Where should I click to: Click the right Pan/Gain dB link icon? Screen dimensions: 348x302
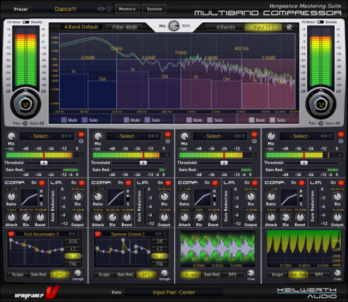pos(321,123)
